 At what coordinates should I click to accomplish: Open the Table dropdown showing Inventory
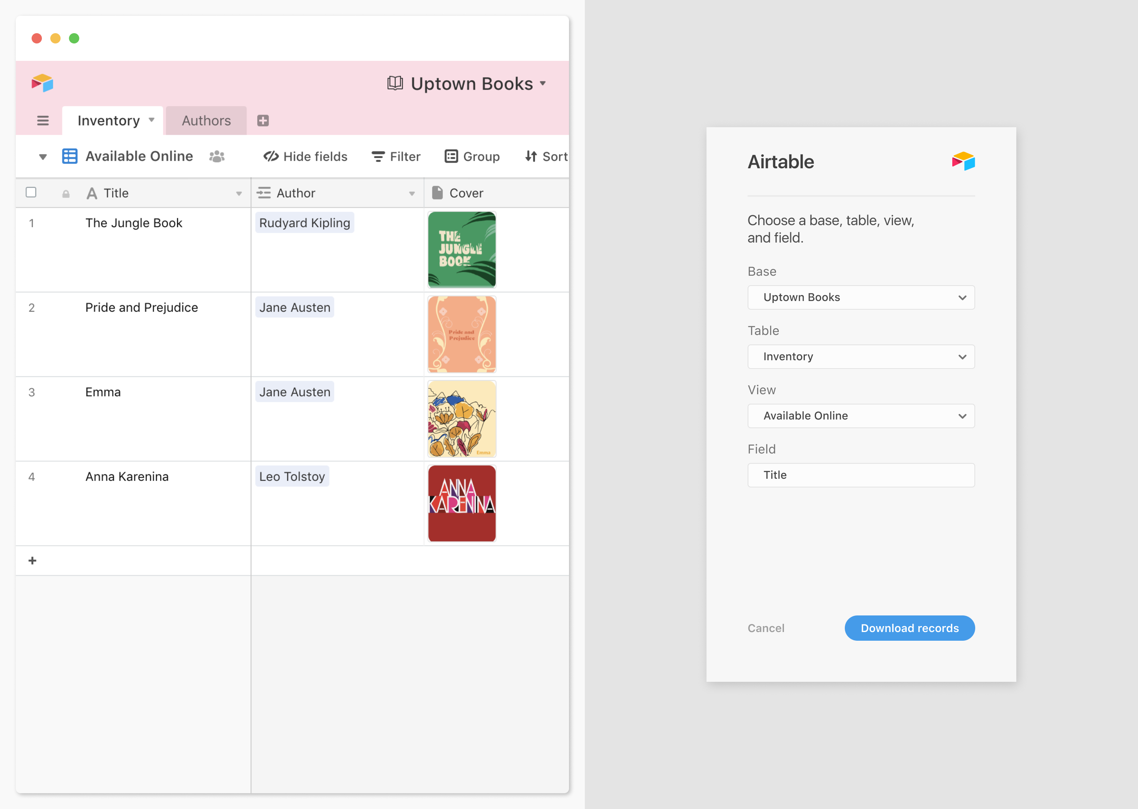coord(861,357)
